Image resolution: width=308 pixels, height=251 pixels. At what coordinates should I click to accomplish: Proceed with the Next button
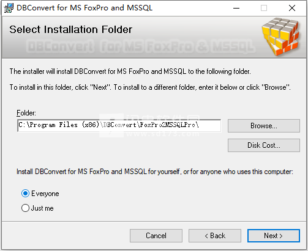click(x=274, y=236)
